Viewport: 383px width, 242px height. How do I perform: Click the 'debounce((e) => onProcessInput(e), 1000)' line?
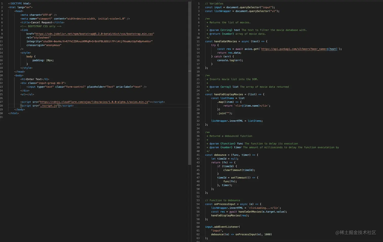point(241,234)
